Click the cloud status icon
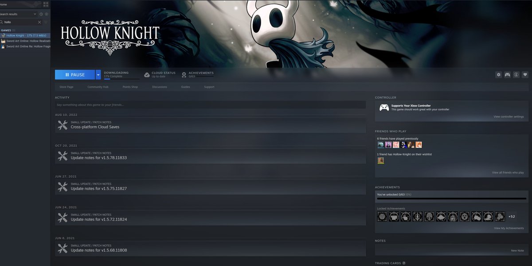The image size is (532, 266). point(147,75)
